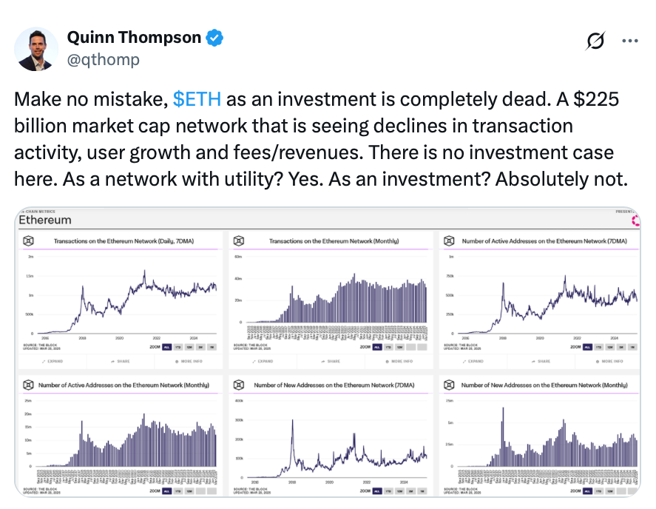Click Quinn Thompson's profile avatar

coord(35,48)
